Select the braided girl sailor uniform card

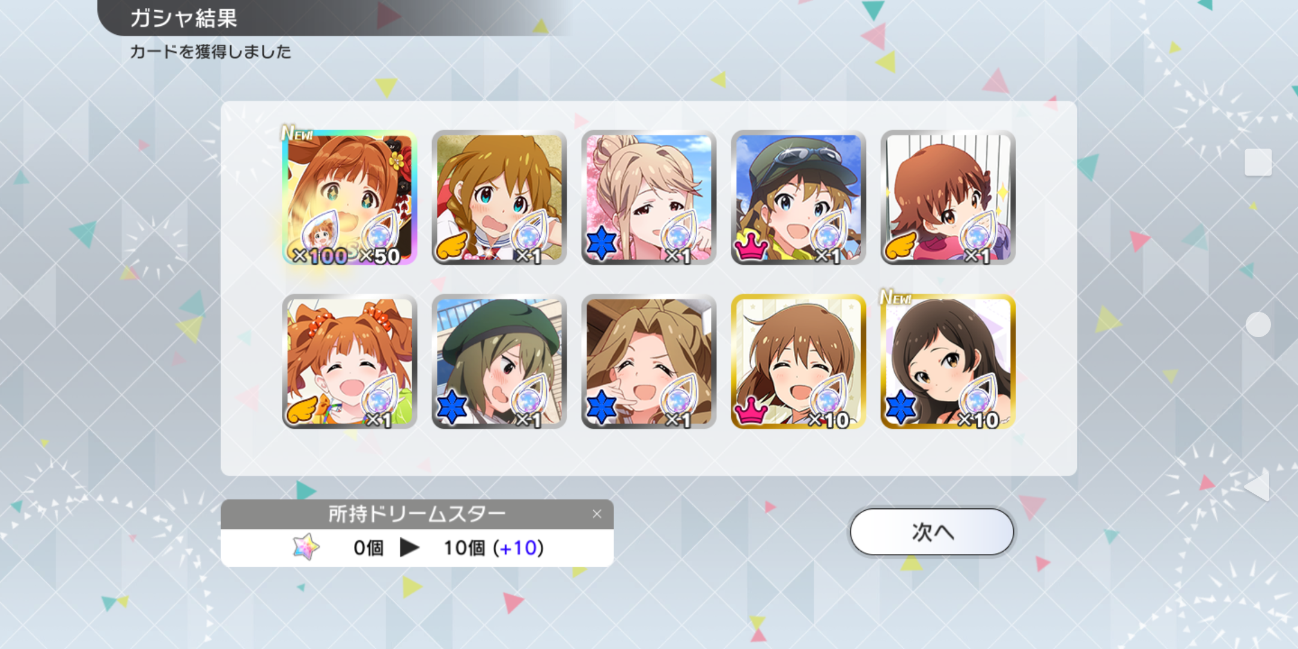[x=499, y=198]
